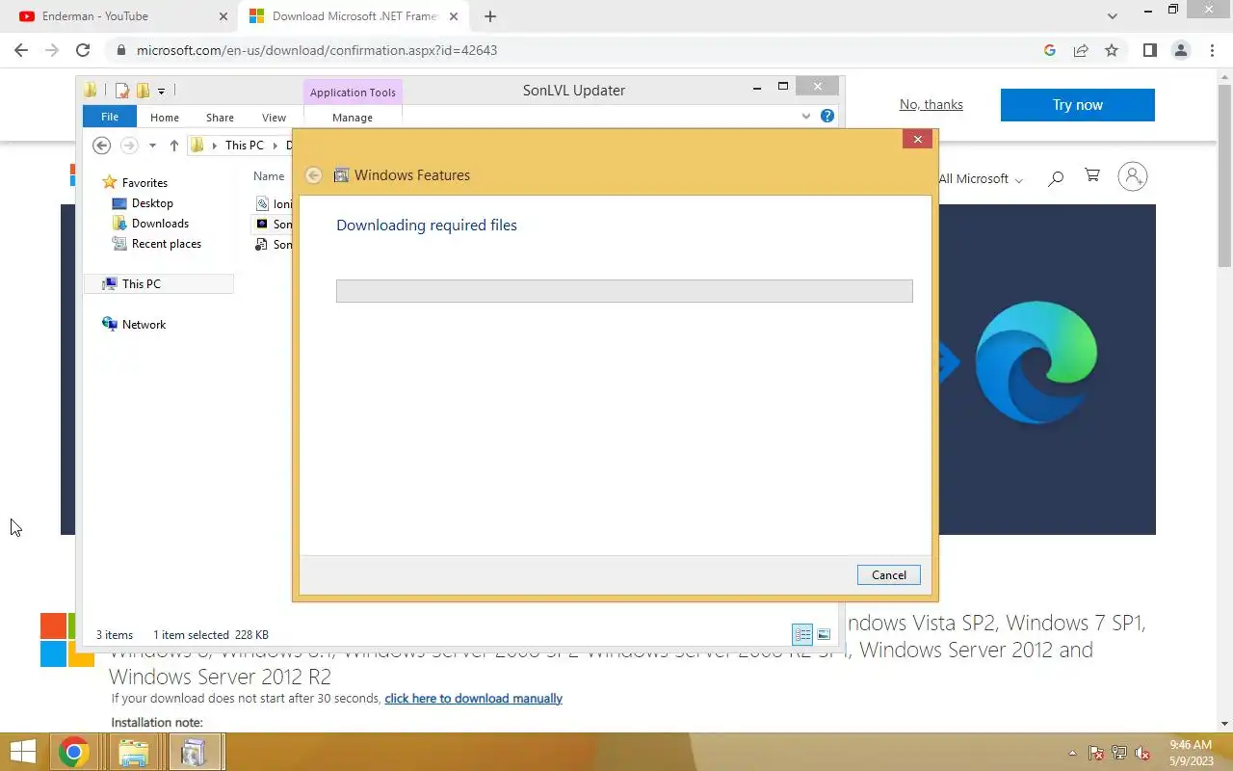Click Explorer's forward navigation arrow
Viewport: 1233px width, 771px height.
pyautogui.click(x=129, y=146)
